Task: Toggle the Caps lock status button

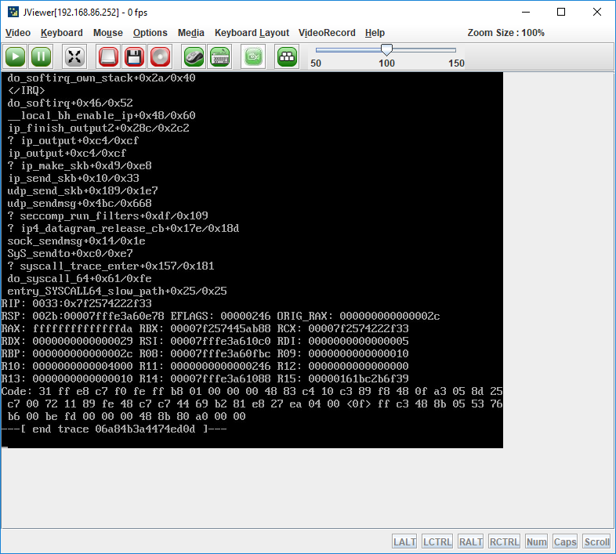Action: coord(565,541)
